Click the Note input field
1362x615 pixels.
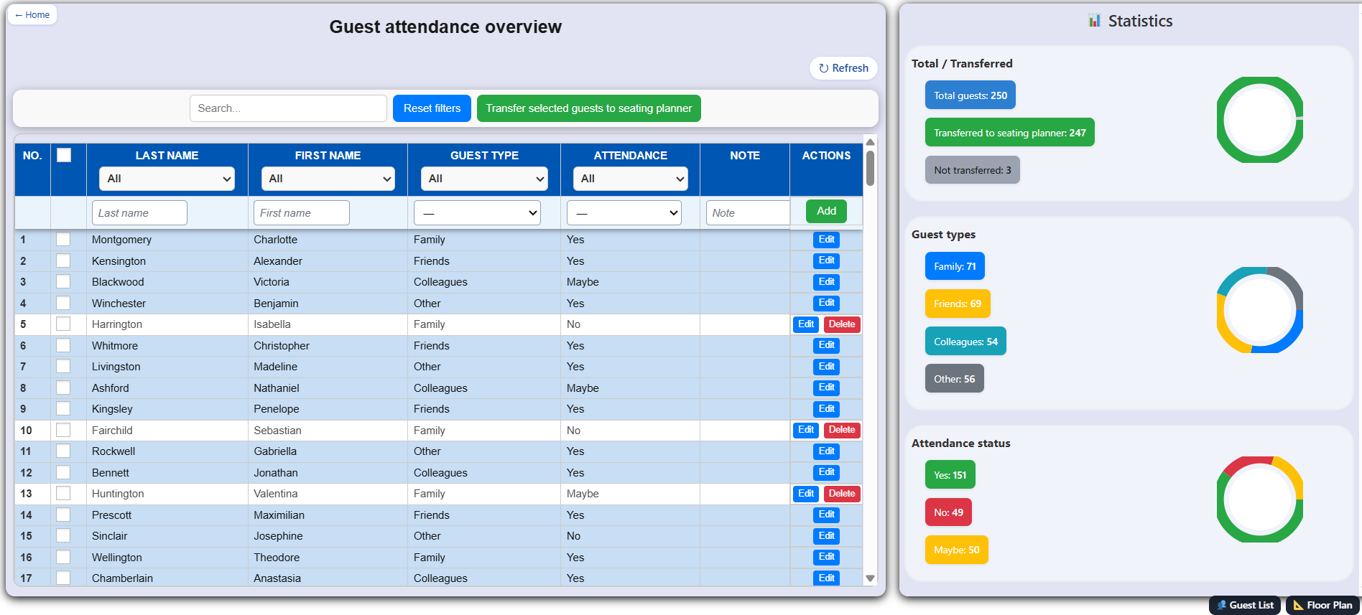pos(748,212)
